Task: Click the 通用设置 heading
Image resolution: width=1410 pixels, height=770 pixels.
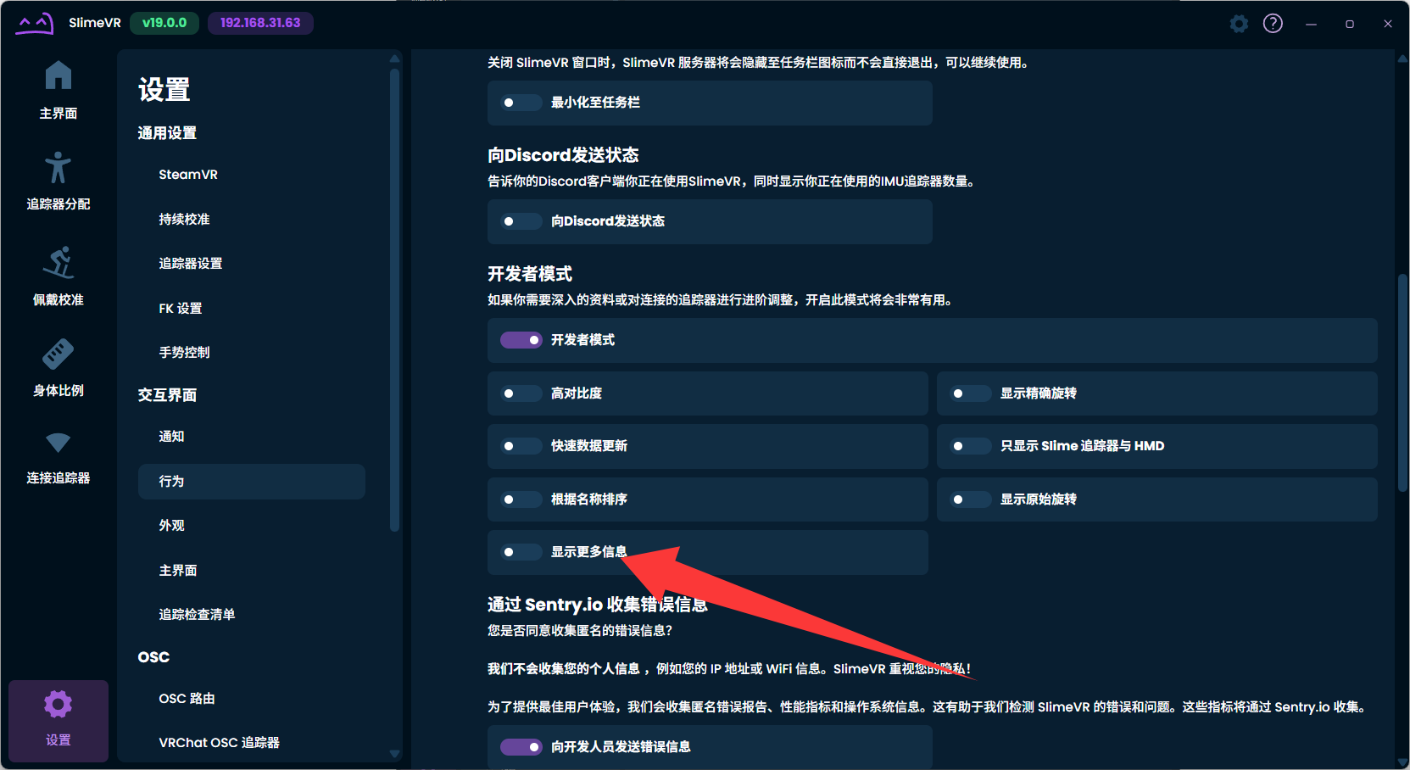Action: (x=167, y=133)
